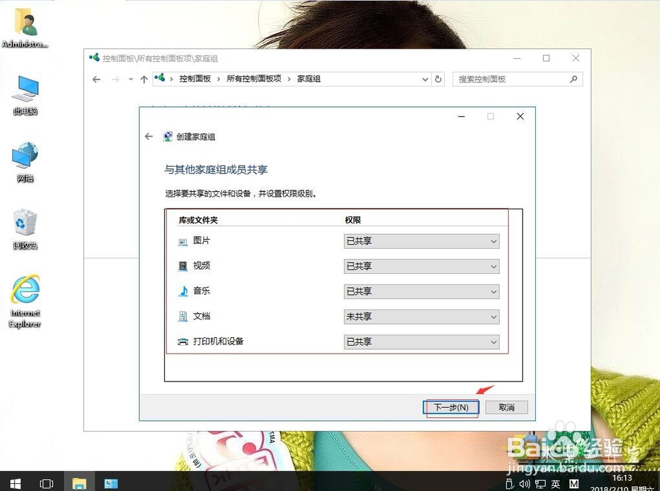Viewport: 660px width, 491px height.
Task: Expand the address bar history dropdown arrow
Action: coord(426,79)
